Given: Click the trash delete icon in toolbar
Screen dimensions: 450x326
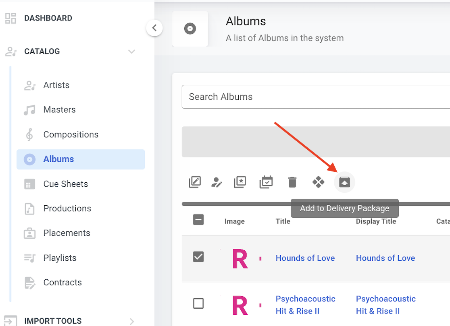Looking at the screenshot, I should click(292, 182).
